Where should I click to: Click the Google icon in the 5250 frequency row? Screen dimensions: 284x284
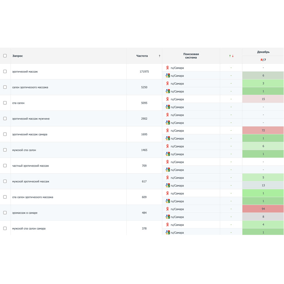click(168, 91)
